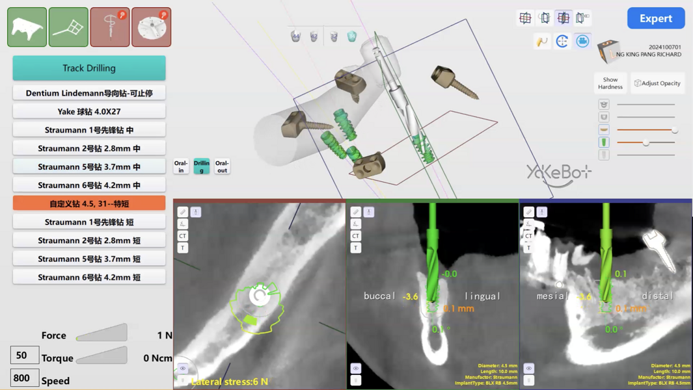Screen dimensions: 693x390
Task: Select ruler tool in axial view
Action: point(183,212)
